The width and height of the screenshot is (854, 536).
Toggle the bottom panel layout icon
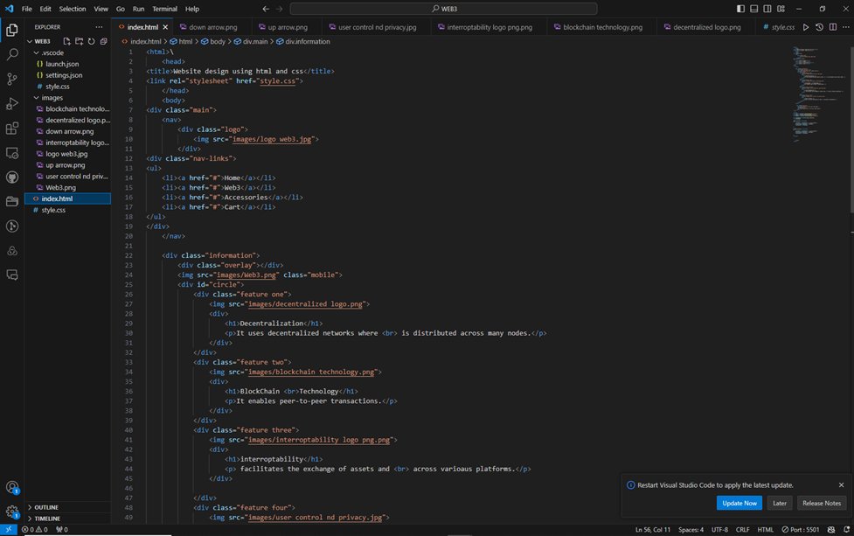[753, 9]
